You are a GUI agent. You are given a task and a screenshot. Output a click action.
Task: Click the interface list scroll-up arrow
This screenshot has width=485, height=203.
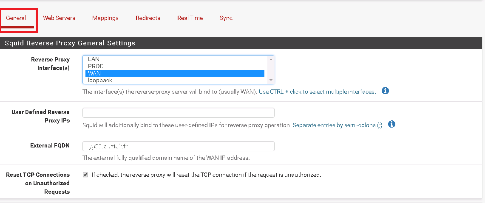point(271,59)
